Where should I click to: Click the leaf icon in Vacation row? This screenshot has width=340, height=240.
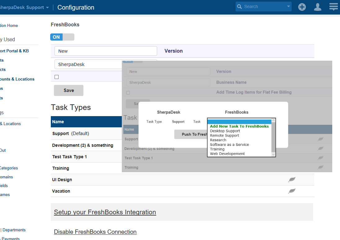pyautogui.click(x=292, y=191)
